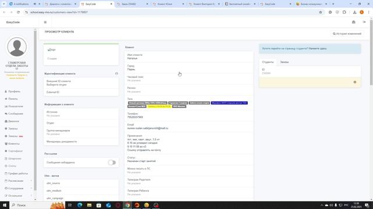The image size is (373, 209).
Task: Click the browser address bar URL
Action: (x=59, y=12)
